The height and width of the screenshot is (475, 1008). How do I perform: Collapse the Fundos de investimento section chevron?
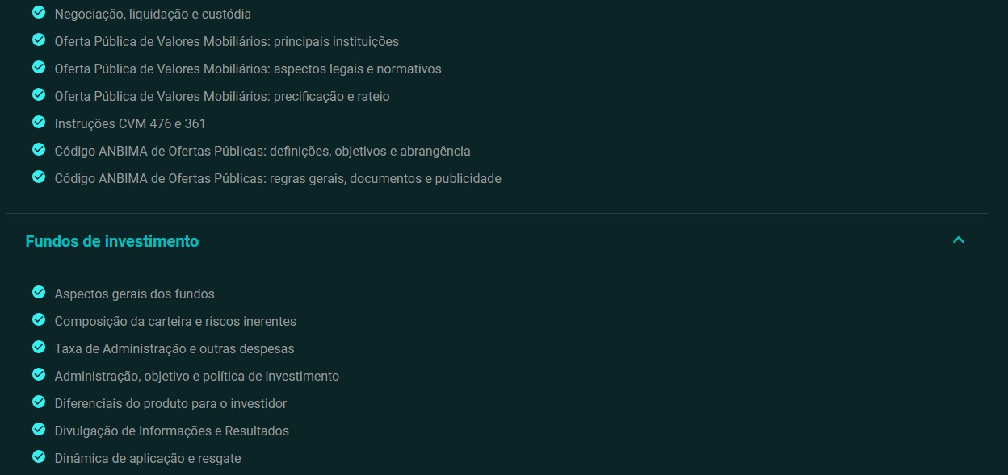coord(959,240)
